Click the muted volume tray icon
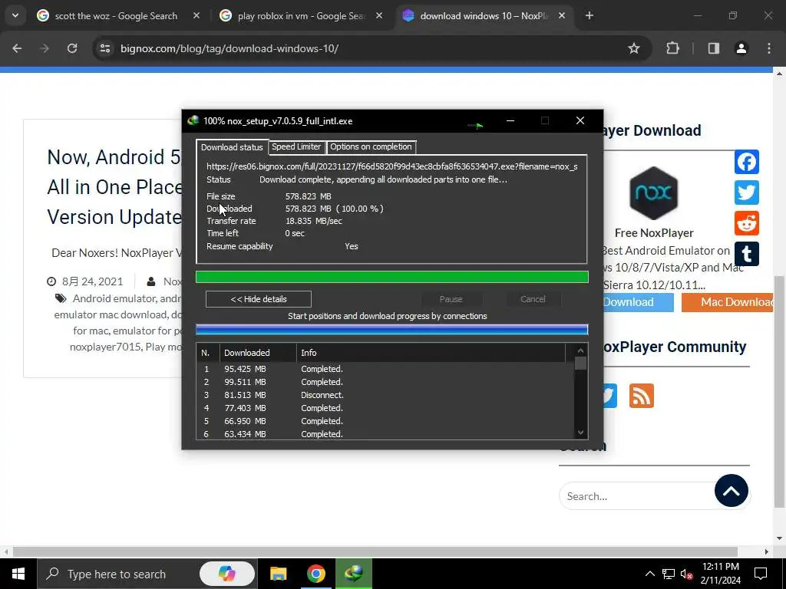Image resolution: width=786 pixels, height=589 pixels. [687, 574]
